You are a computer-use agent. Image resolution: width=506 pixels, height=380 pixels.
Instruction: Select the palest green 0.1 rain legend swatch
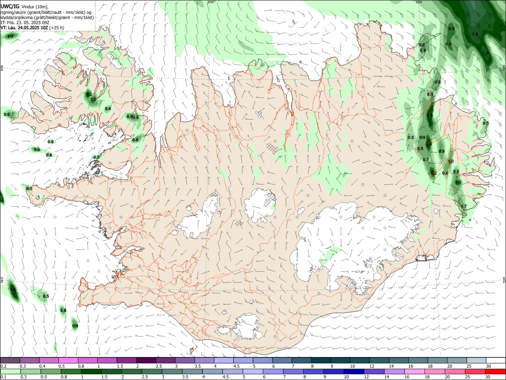coord(10,372)
